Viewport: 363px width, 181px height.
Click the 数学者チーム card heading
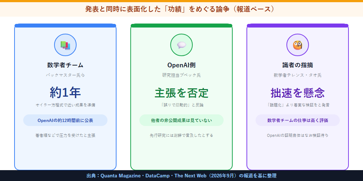(x=65, y=65)
